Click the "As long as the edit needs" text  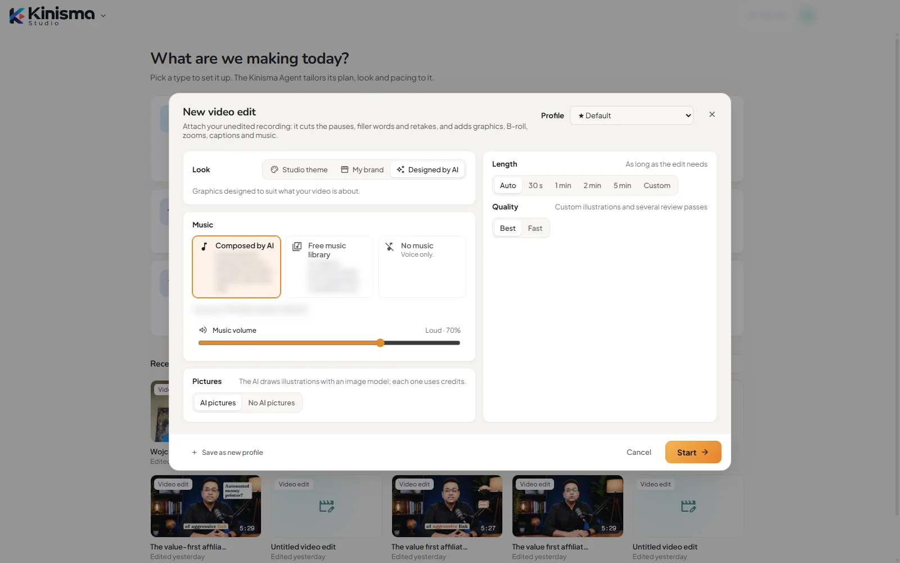[x=667, y=164]
